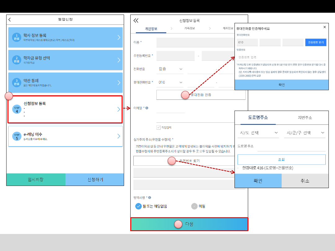Click the arrow on e-러닝 이수 row
Image resolution: width=335 pixels, height=251 pixels.
pos(119,136)
